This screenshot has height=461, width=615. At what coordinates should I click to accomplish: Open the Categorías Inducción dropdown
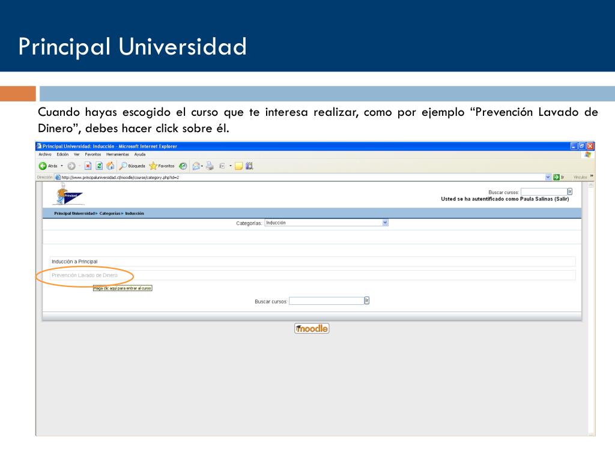[326, 223]
